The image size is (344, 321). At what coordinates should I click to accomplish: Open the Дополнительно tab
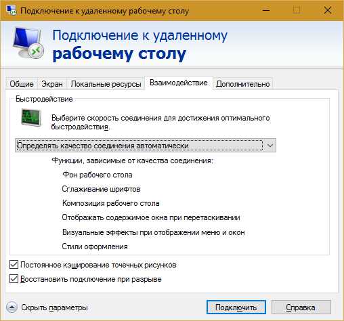click(x=243, y=84)
